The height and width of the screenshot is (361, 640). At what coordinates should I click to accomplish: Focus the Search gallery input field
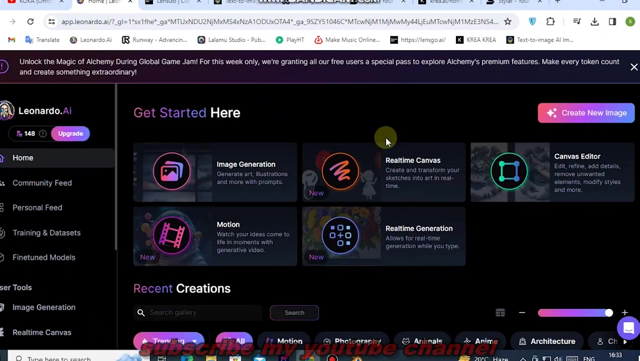pos(198,312)
